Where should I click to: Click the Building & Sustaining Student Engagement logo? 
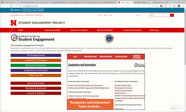point(33,38)
